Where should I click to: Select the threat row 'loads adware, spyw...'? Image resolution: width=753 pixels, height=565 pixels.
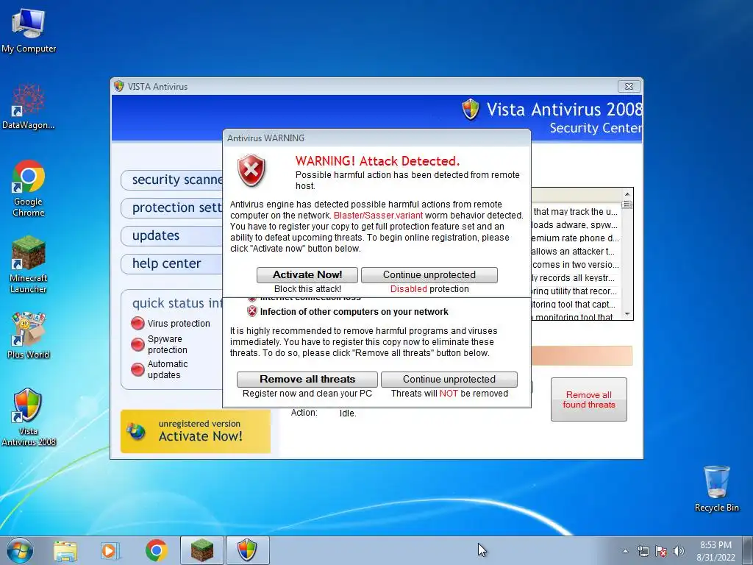577,225
